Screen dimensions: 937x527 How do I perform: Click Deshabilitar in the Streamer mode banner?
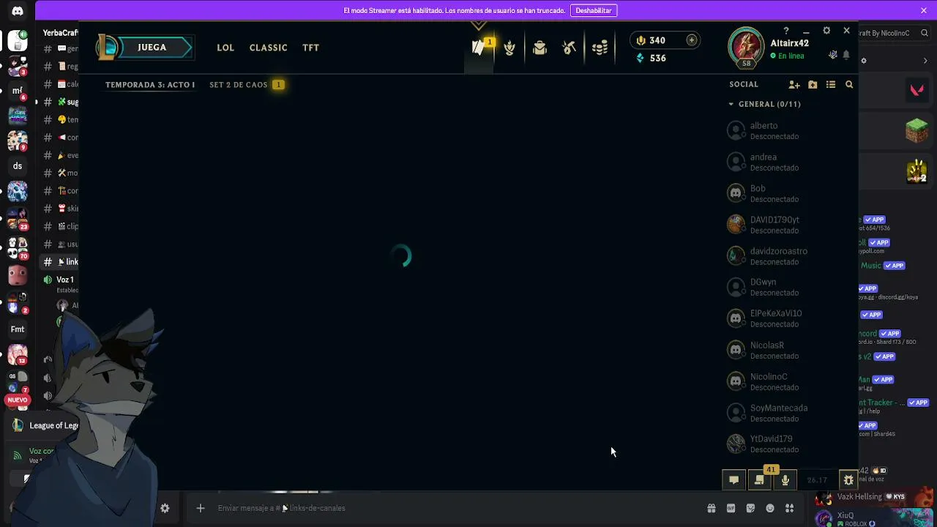point(594,10)
